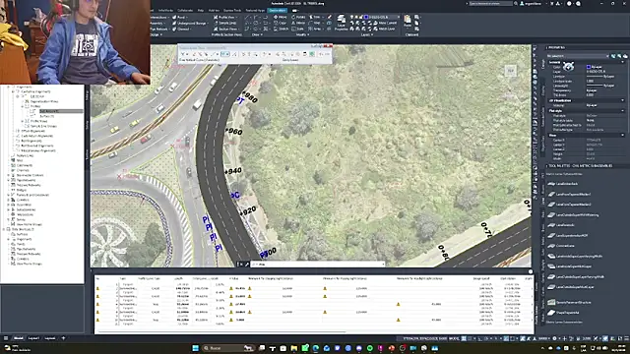This screenshot has height=354, width=630.
Task: Click the Quick Select icon in Properties palette
Action: [x=625, y=56]
